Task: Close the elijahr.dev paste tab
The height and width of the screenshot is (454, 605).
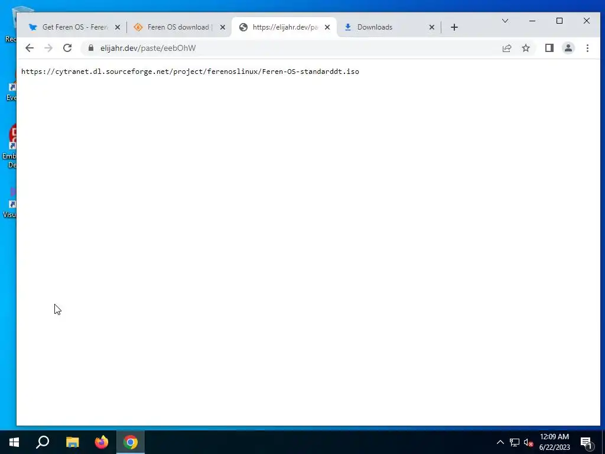Action: [x=327, y=27]
